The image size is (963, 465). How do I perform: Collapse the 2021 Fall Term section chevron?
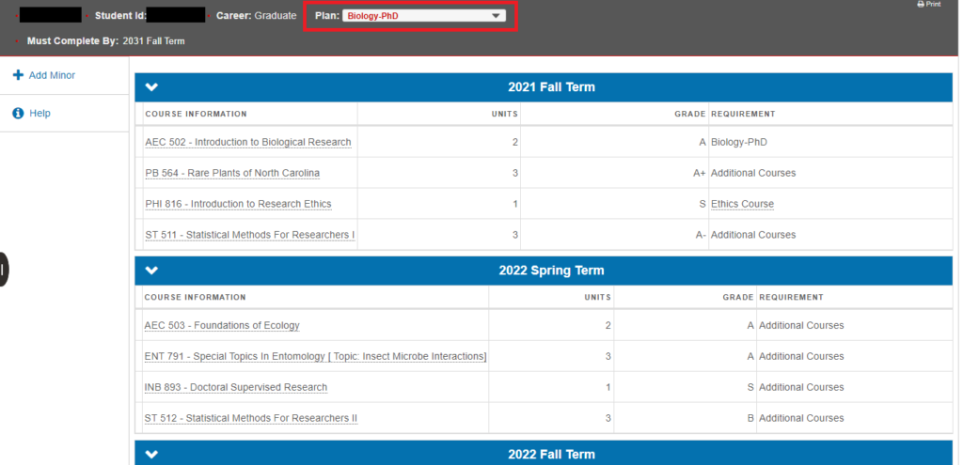pyautogui.click(x=151, y=87)
